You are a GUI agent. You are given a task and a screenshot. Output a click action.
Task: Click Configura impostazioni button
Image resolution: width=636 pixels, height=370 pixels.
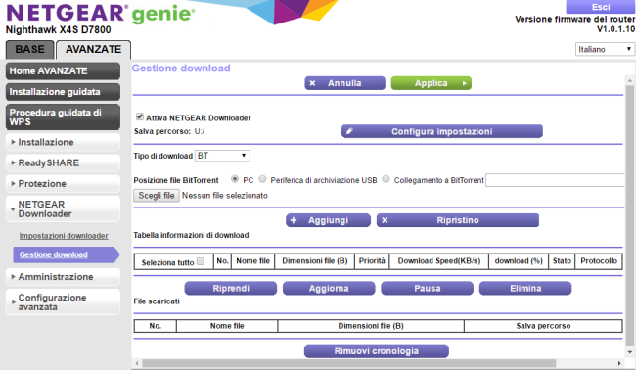[441, 131]
